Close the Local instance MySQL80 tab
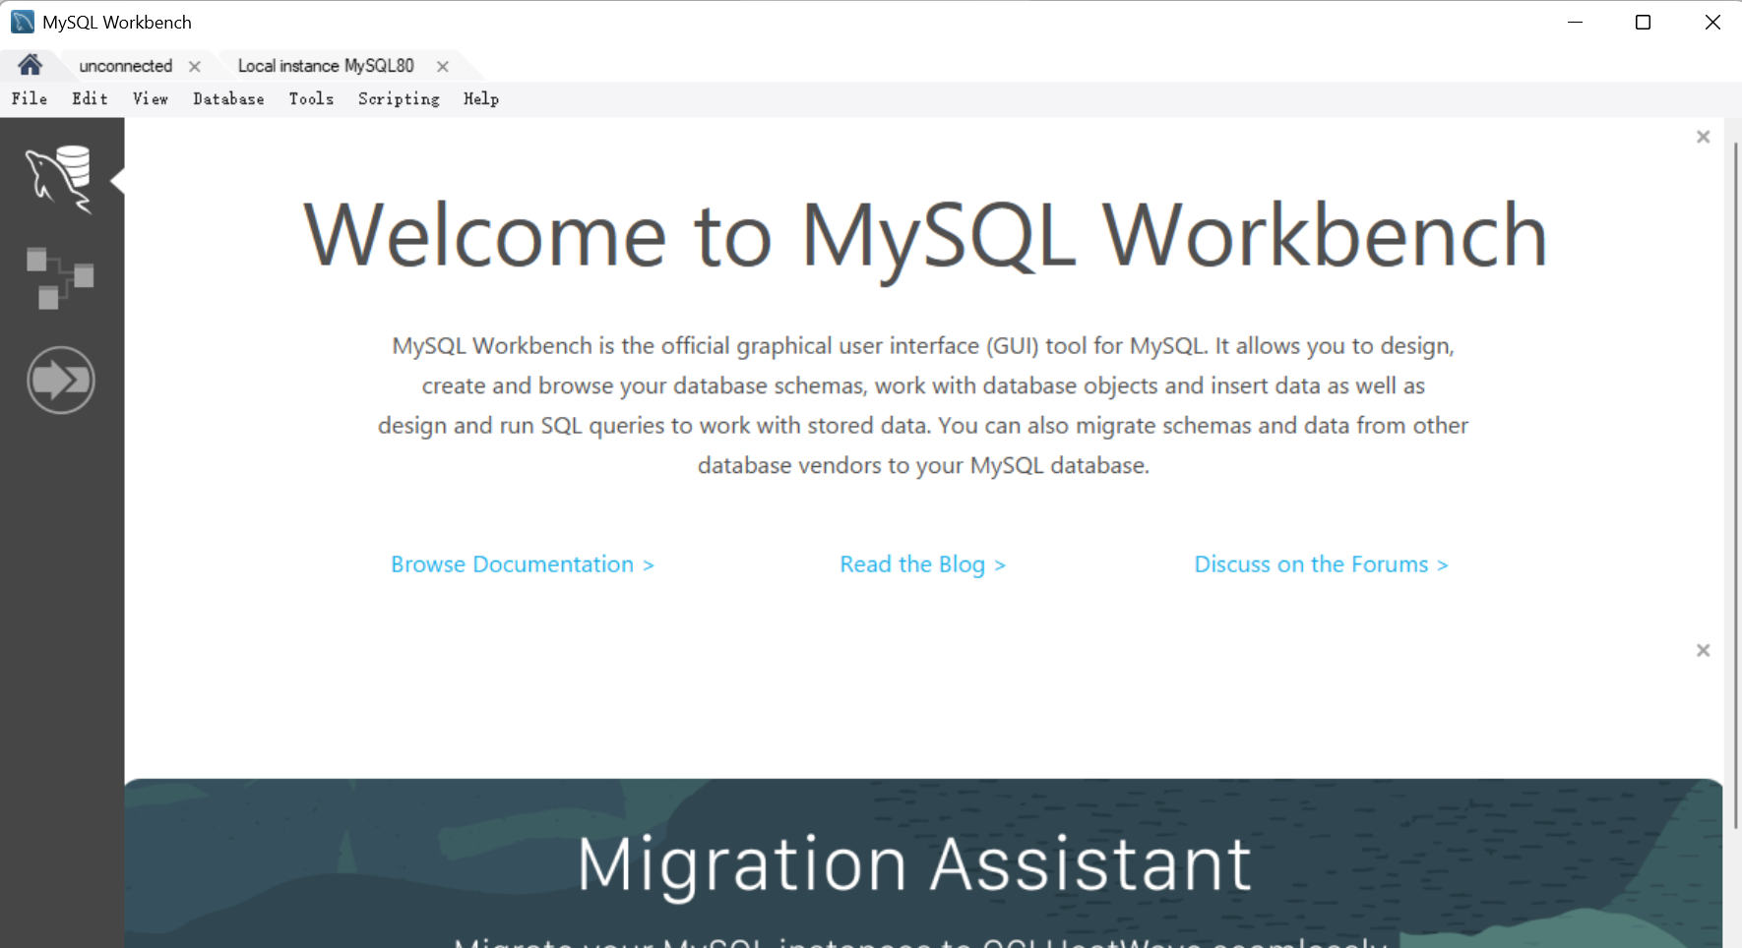Image resolution: width=1742 pixels, height=948 pixels. tap(443, 66)
